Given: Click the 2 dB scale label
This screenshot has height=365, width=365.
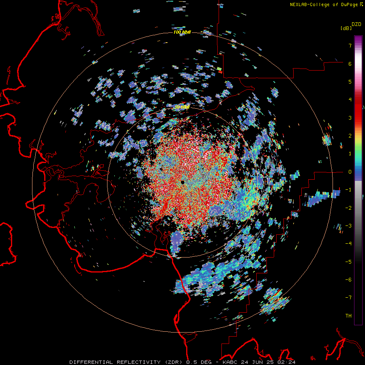Looking at the screenshot, I should pyautogui.click(x=350, y=136).
